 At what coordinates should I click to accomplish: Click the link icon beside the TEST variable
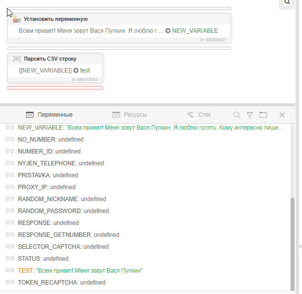[9, 271]
